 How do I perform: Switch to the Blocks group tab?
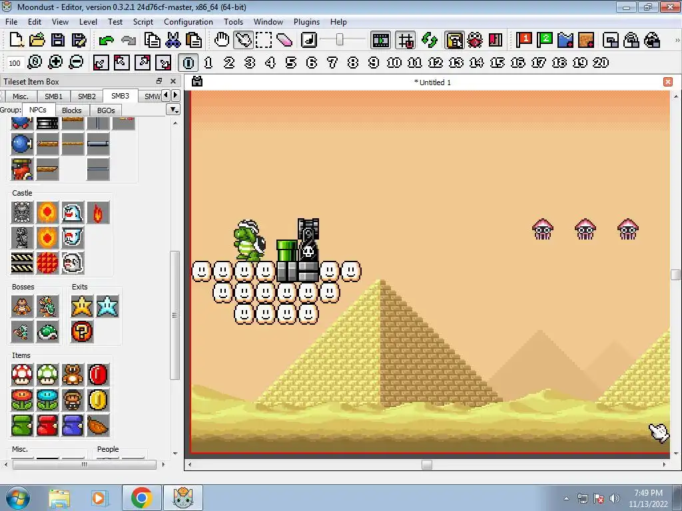tap(72, 110)
